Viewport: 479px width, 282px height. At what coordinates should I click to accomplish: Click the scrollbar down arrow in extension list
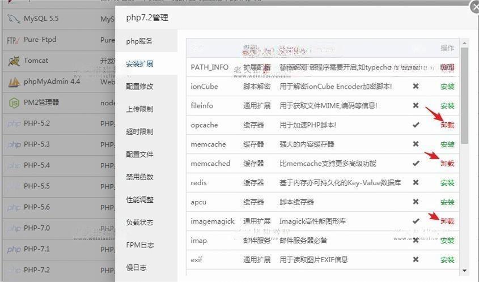(465, 271)
